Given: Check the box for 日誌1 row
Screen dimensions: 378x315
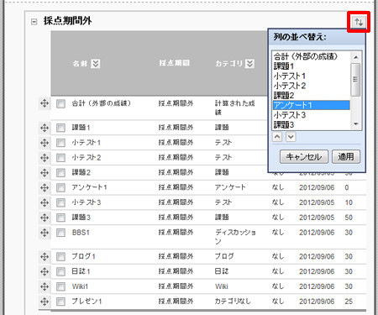Looking at the screenshot, I should [60, 271].
